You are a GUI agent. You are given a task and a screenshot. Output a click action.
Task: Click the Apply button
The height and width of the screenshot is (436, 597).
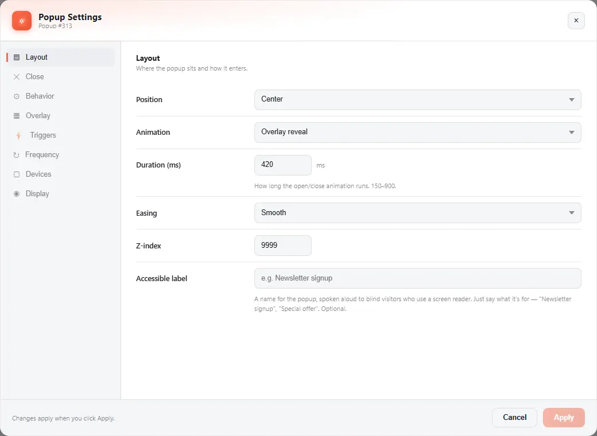(564, 418)
